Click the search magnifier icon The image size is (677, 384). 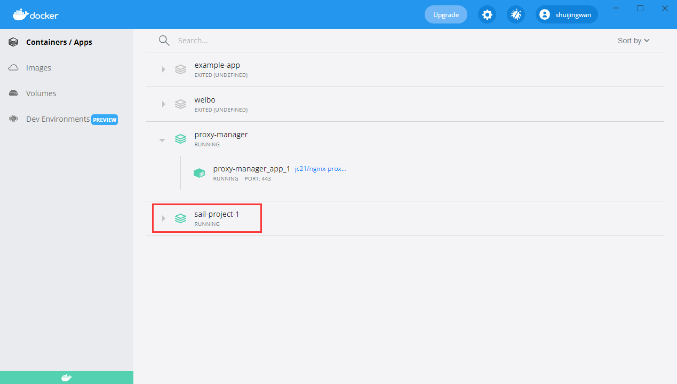[164, 41]
